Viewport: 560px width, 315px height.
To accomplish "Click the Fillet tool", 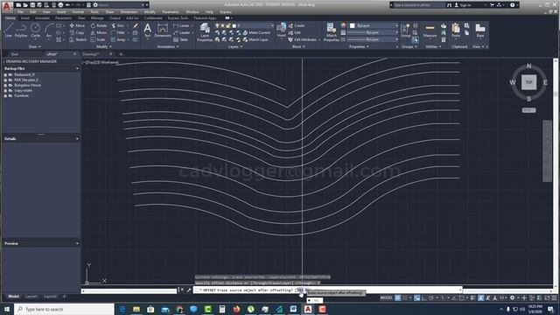I will tap(118, 32).
